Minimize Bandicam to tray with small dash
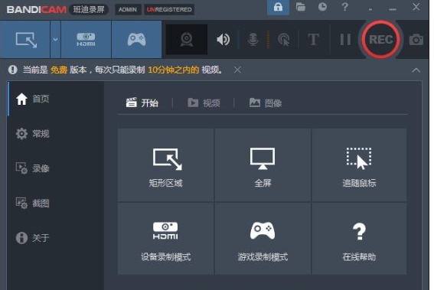434x290 pixels. pos(370,10)
